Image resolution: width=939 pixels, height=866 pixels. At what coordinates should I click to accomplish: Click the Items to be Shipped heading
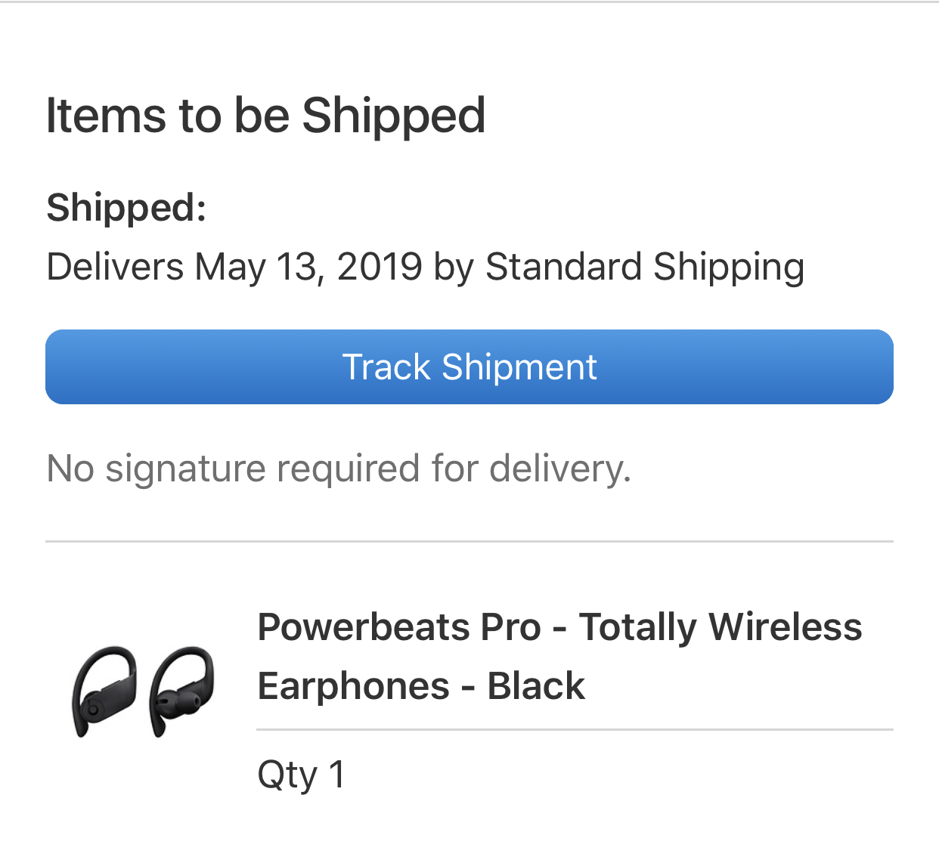coord(265,116)
